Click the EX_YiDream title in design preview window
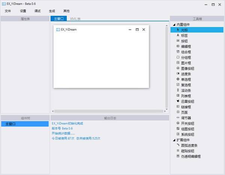225x175 pixels. [x=69, y=30]
